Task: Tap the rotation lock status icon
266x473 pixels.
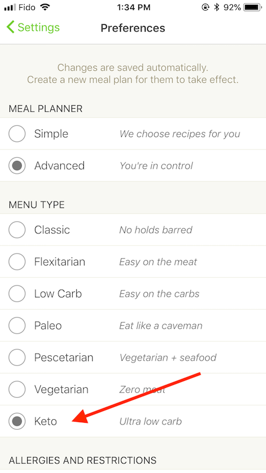Action: pyautogui.click(x=205, y=7)
